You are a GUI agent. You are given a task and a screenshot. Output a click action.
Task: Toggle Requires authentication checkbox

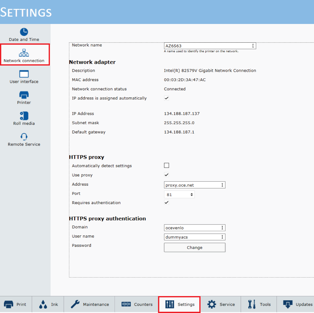tap(166, 202)
